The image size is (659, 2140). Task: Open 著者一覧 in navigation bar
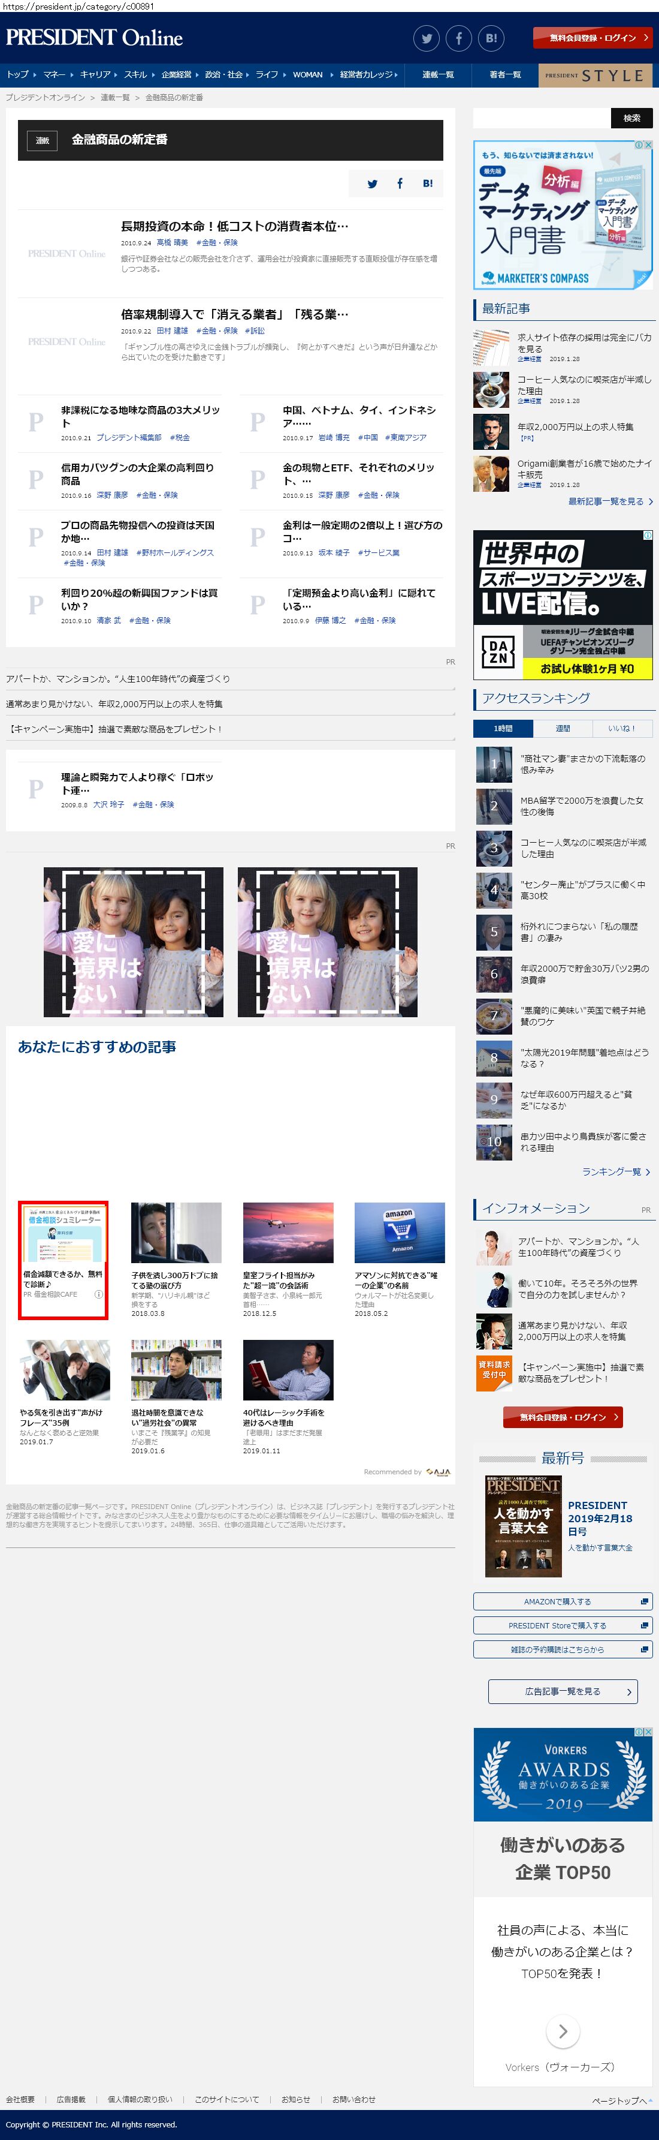(504, 75)
